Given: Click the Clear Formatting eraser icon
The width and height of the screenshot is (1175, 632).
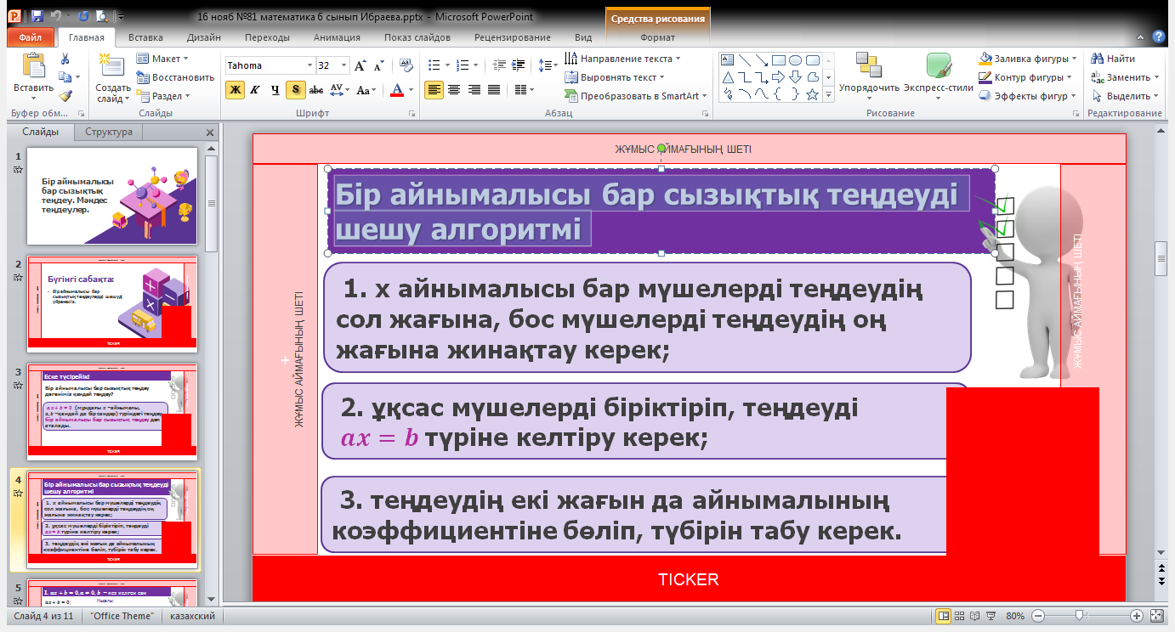Looking at the screenshot, I should pyautogui.click(x=406, y=65).
